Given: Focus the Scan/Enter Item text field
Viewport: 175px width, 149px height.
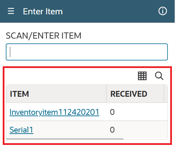Looking at the screenshot, I should click(x=87, y=52).
